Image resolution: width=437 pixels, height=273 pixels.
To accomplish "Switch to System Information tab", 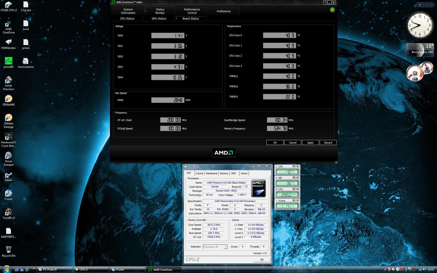I will [128, 11].
